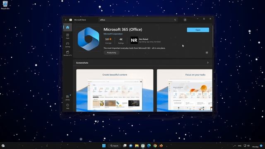The width and height of the screenshot is (265, 149).
Task: Open network and volume quick settings
Action: coord(247,146)
